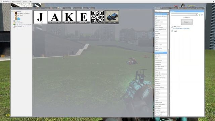Spawn the letter A pill
This screenshot has height=121, width=215.
coord(54,17)
